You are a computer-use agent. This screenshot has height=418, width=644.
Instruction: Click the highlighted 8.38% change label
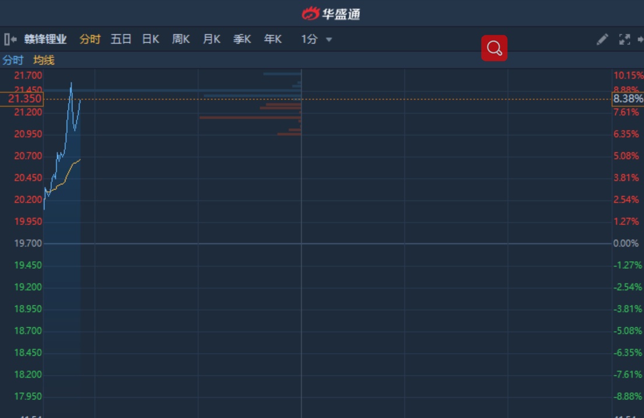(628, 99)
